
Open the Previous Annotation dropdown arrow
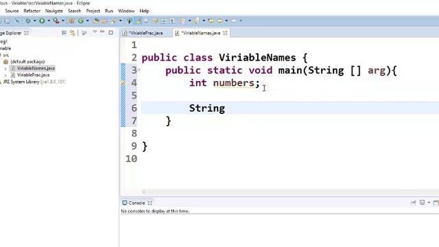pos(204,21)
